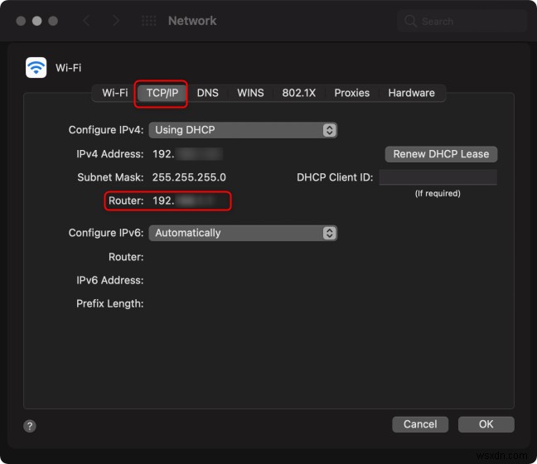Select the WINS tab
Image resolution: width=537 pixels, height=464 pixels.
click(x=251, y=93)
